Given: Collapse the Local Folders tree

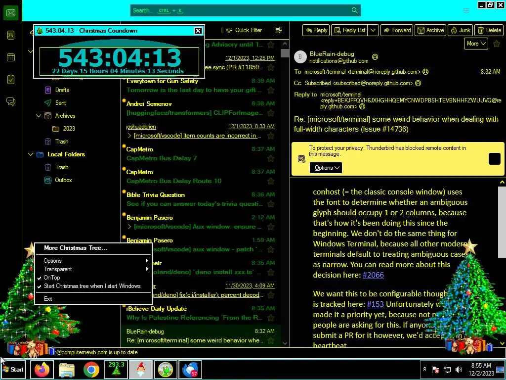Looking at the screenshot, I should pos(31,154).
